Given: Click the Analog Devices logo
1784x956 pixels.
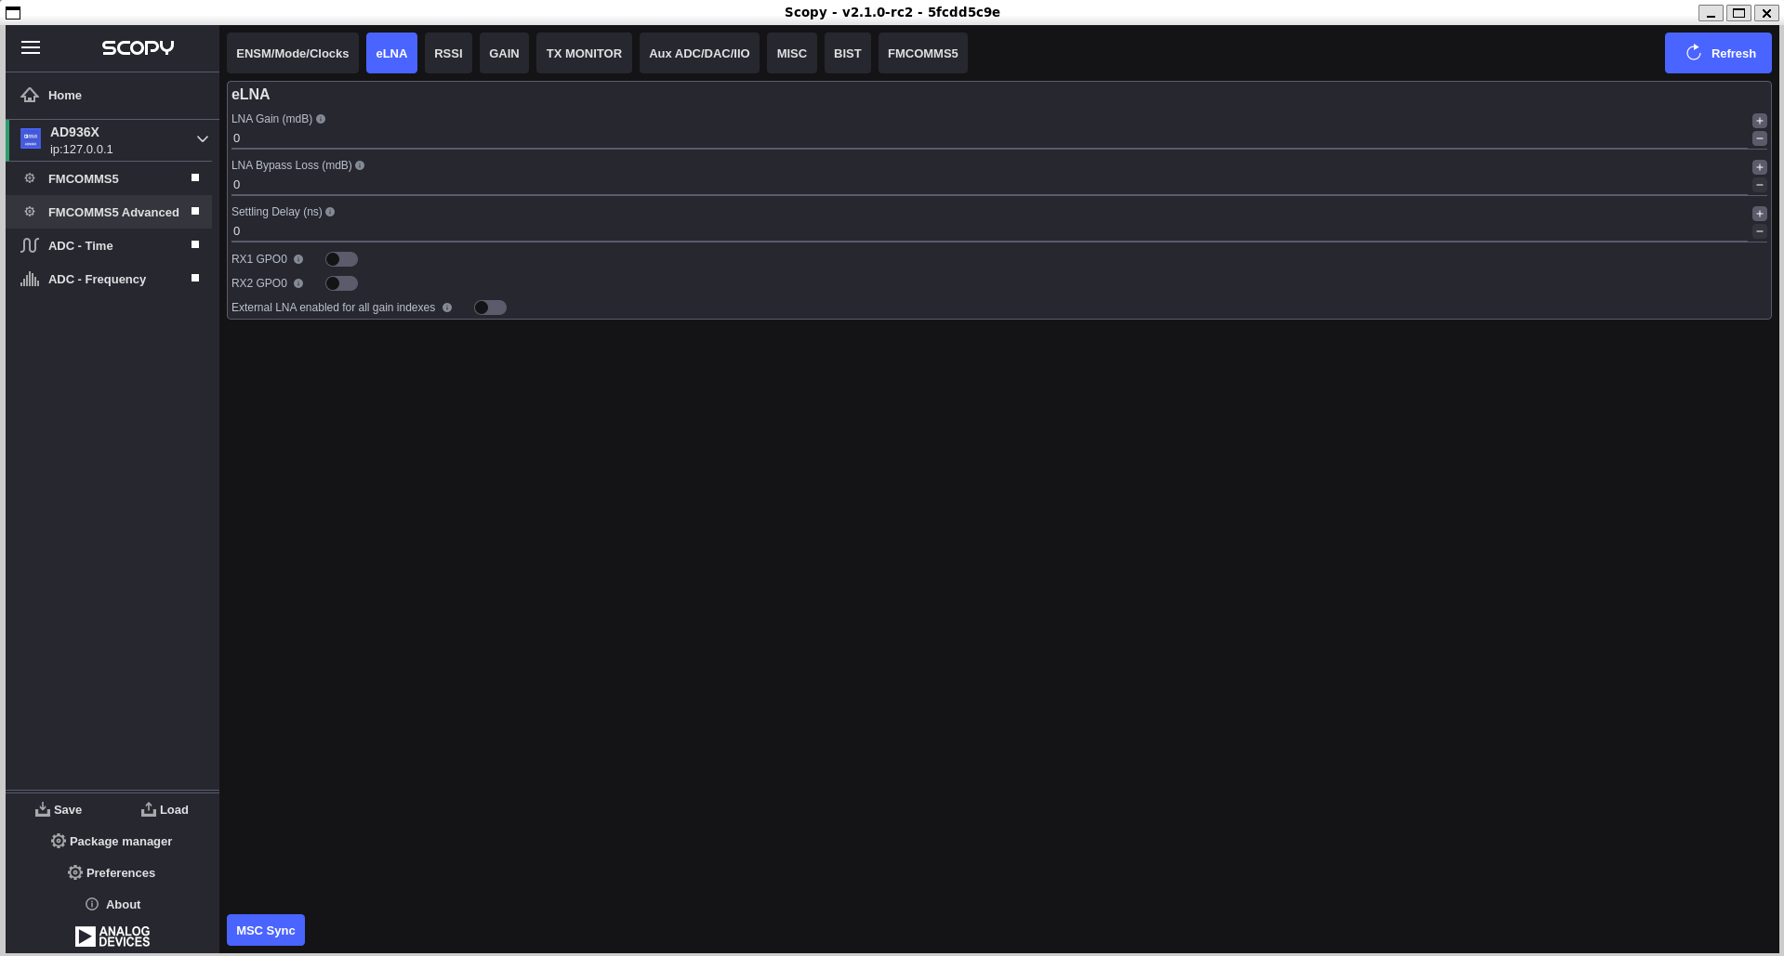Looking at the screenshot, I should pyautogui.click(x=112, y=936).
